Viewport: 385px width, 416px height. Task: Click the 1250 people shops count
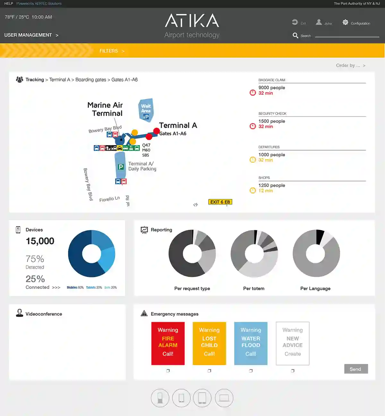(x=272, y=185)
